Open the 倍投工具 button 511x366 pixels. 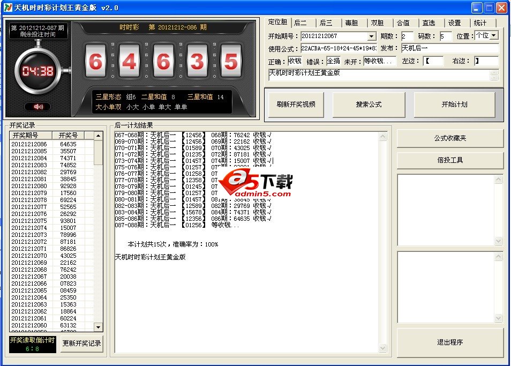(x=450, y=160)
